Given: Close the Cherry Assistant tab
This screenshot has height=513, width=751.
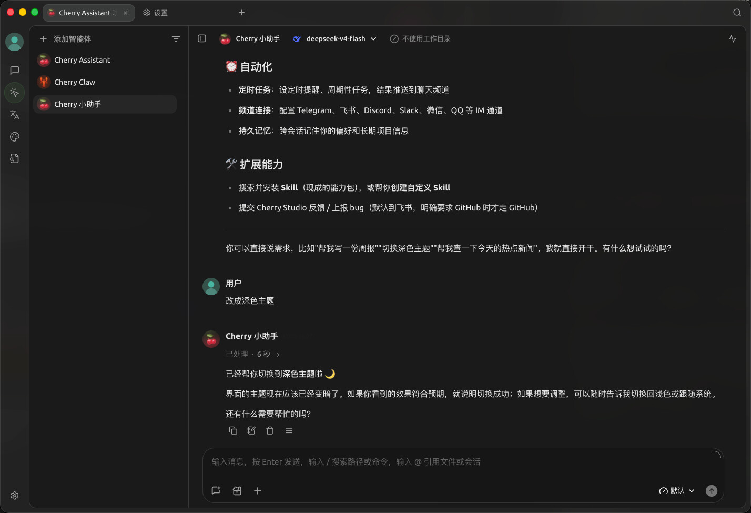Looking at the screenshot, I should click(125, 13).
